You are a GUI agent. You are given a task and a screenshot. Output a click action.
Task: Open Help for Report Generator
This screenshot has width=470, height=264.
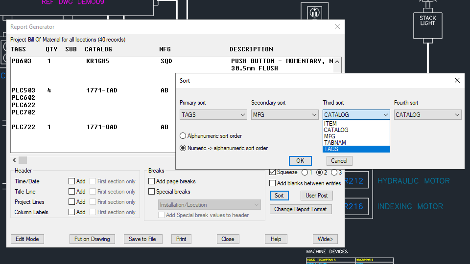coord(276,239)
